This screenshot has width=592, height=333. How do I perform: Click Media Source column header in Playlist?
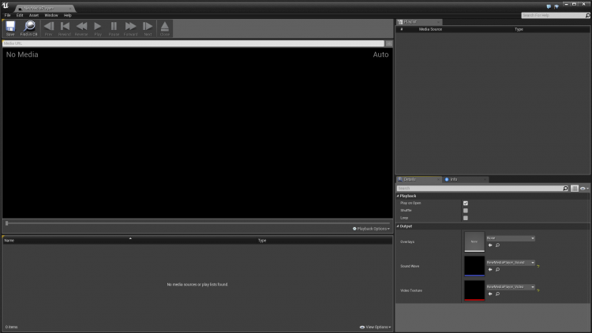[430, 29]
